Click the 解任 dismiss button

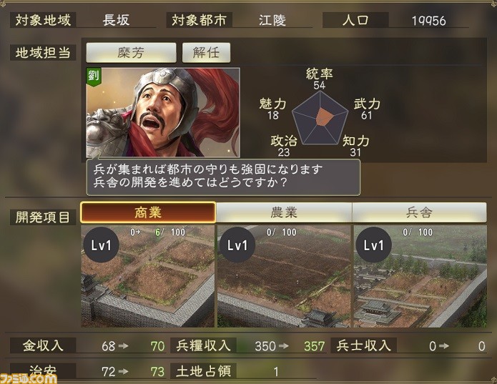click(206, 53)
